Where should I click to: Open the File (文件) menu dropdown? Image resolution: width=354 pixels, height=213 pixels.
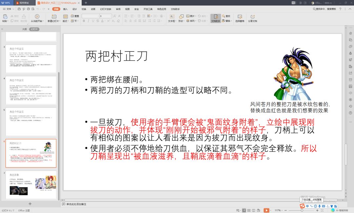pos(9,9)
